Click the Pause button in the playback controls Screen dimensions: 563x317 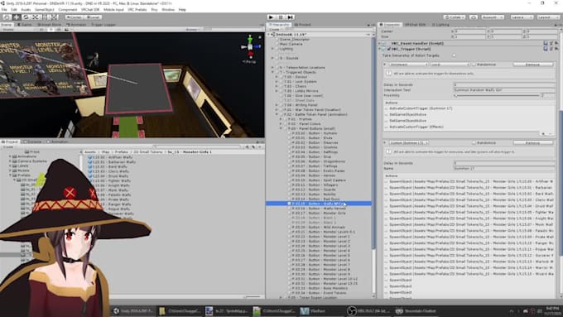pos(281,17)
